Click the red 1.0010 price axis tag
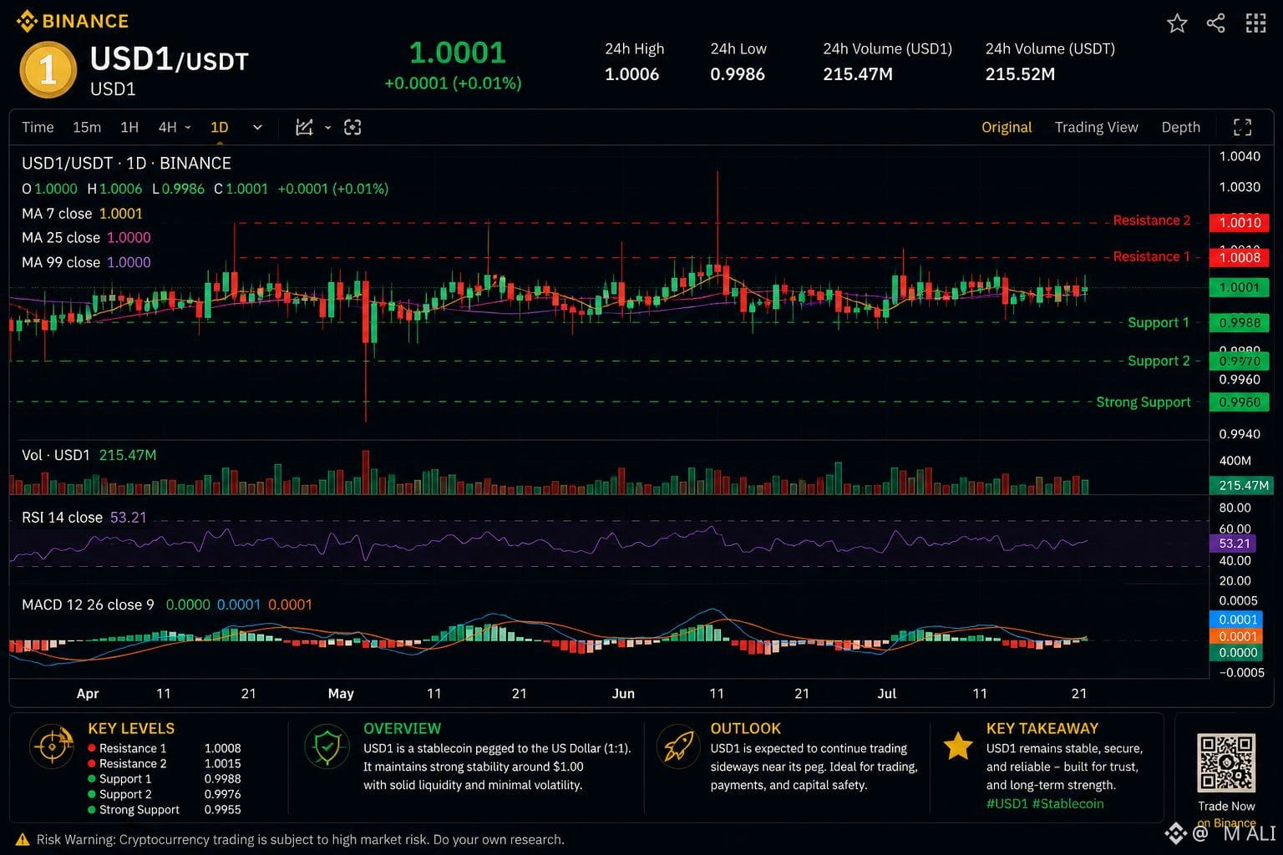The width and height of the screenshot is (1283, 855). [1240, 222]
